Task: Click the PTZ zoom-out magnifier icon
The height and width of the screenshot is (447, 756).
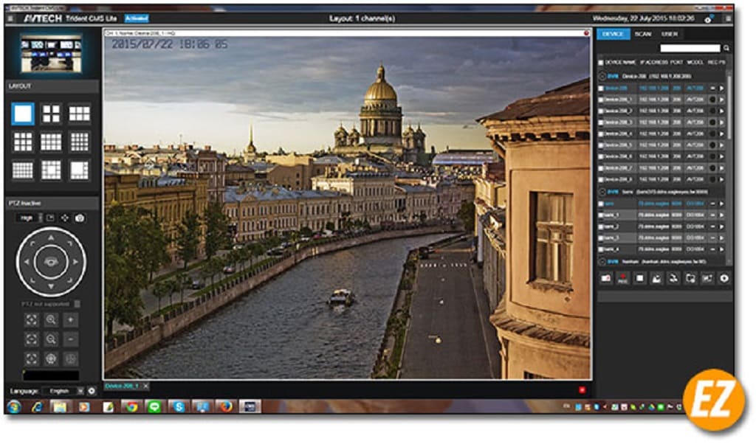Action: coord(51,339)
